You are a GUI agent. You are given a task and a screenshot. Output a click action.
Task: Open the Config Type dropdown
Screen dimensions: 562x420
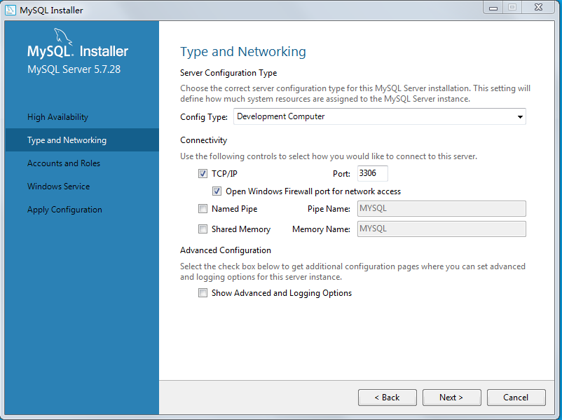380,116
